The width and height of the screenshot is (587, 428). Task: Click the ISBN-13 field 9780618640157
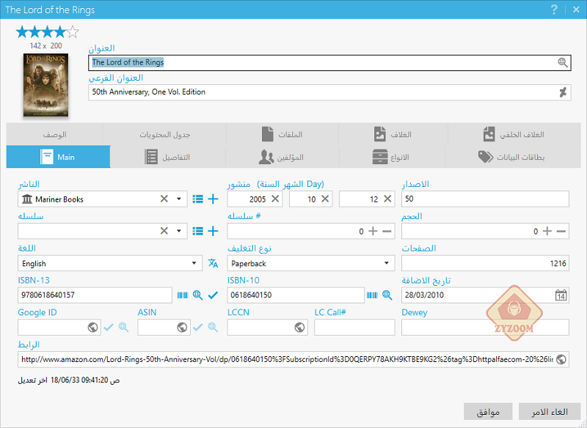pyautogui.click(x=95, y=295)
